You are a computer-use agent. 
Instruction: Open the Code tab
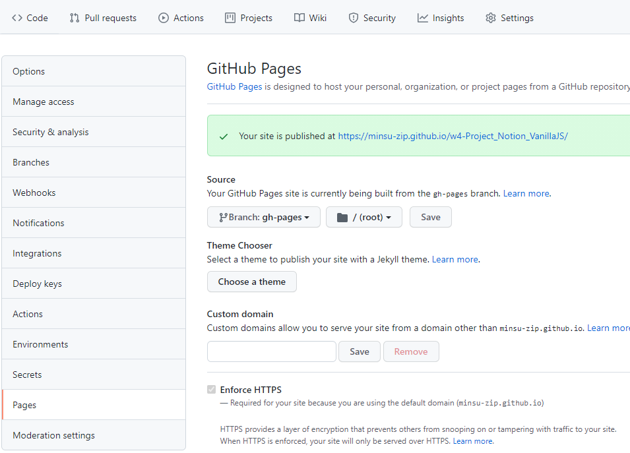click(x=30, y=18)
